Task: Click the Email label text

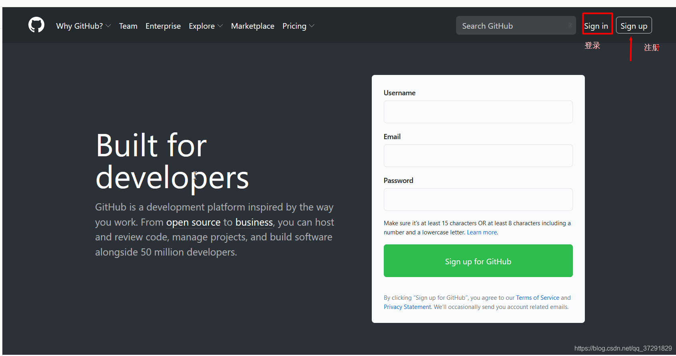Action: point(392,137)
